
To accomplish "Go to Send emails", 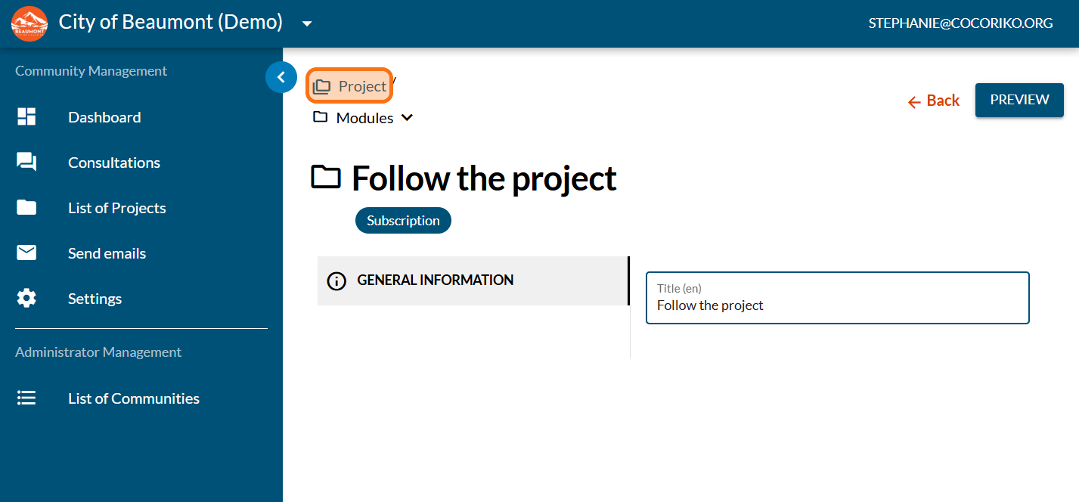I will coord(107,253).
